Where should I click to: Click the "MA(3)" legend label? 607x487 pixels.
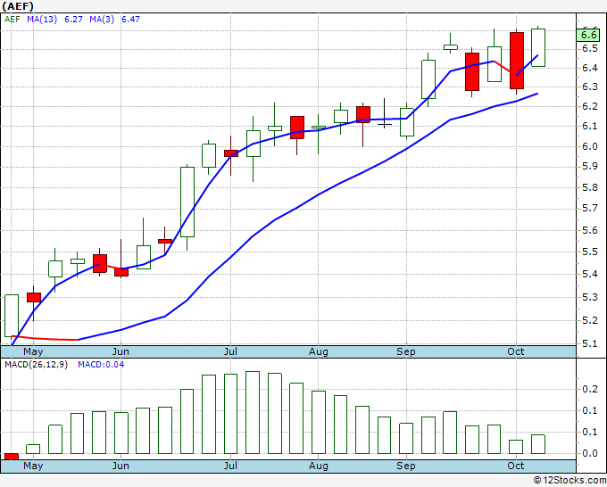(x=102, y=20)
